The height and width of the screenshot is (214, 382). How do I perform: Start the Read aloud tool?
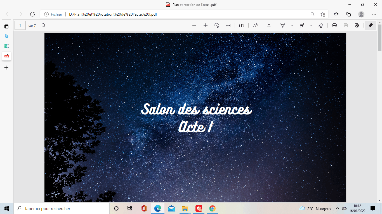255,25
